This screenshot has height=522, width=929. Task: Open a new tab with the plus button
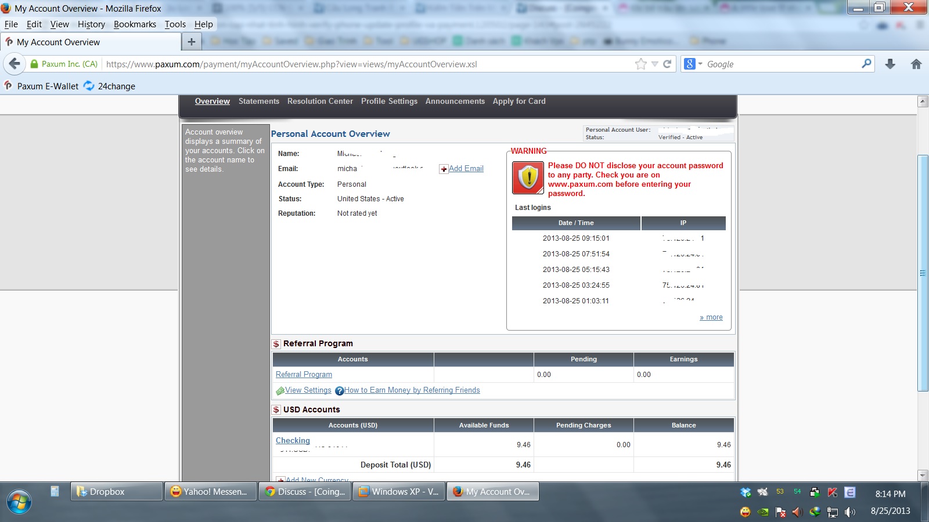(x=192, y=42)
